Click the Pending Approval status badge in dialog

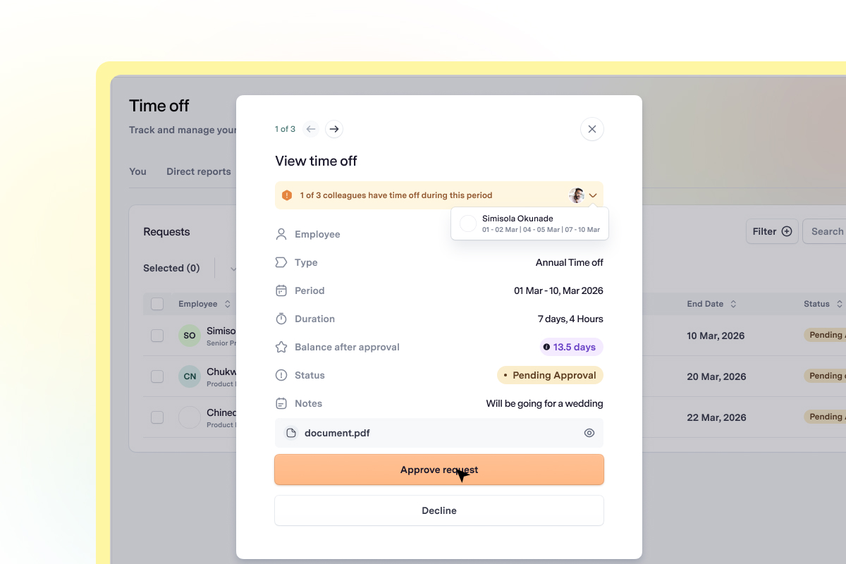click(x=550, y=375)
